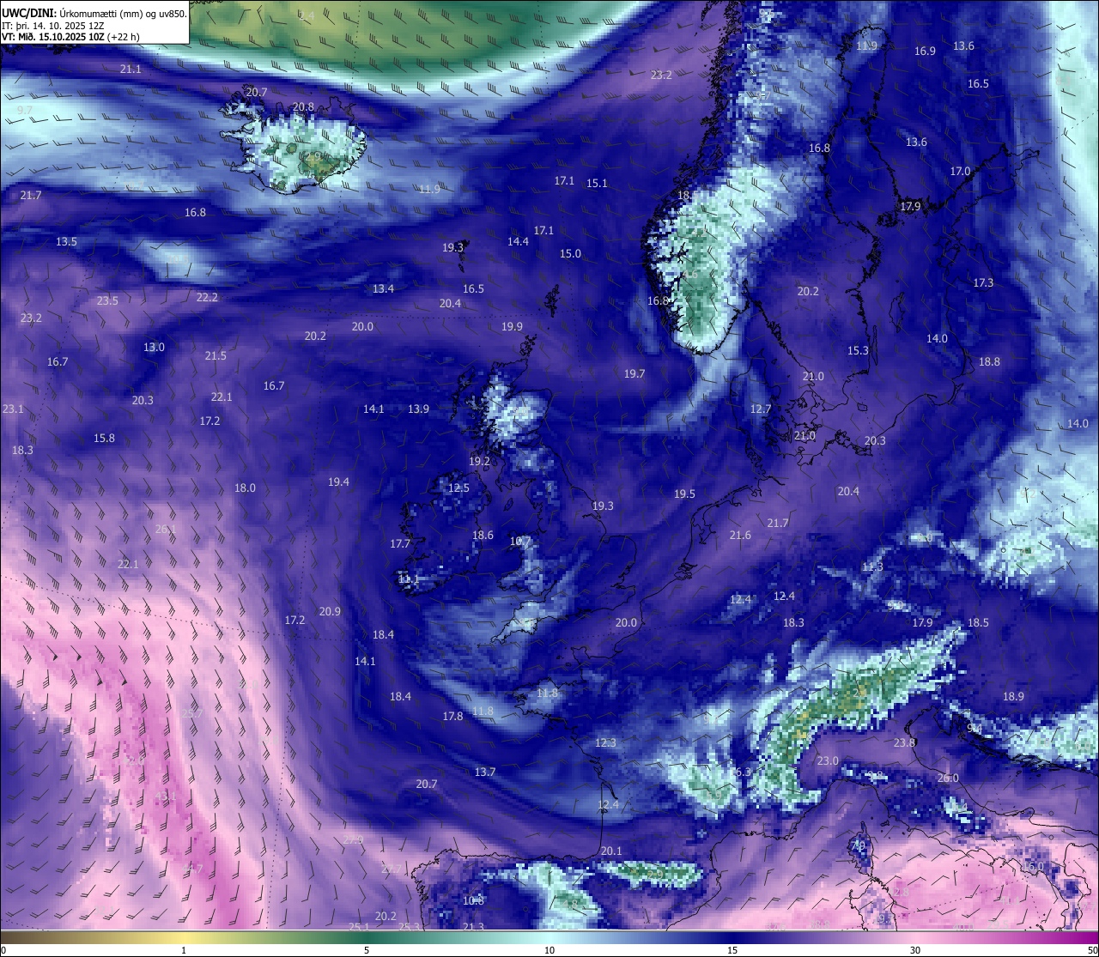Click the 23.8 value label
The image size is (1099, 957).
tap(904, 743)
